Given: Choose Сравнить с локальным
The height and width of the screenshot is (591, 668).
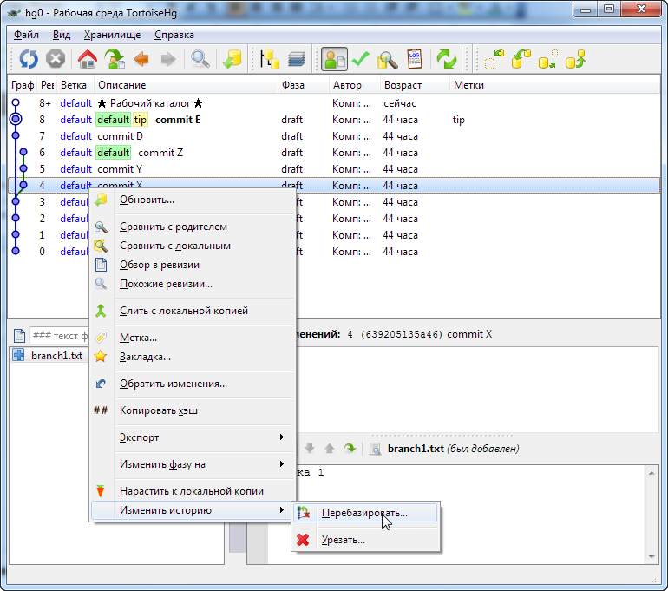Looking at the screenshot, I should click(x=192, y=246).
